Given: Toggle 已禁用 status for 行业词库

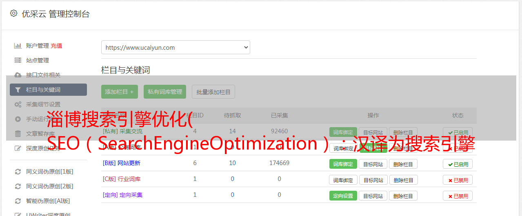Looking at the screenshot, I should pyautogui.click(x=458, y=180).
